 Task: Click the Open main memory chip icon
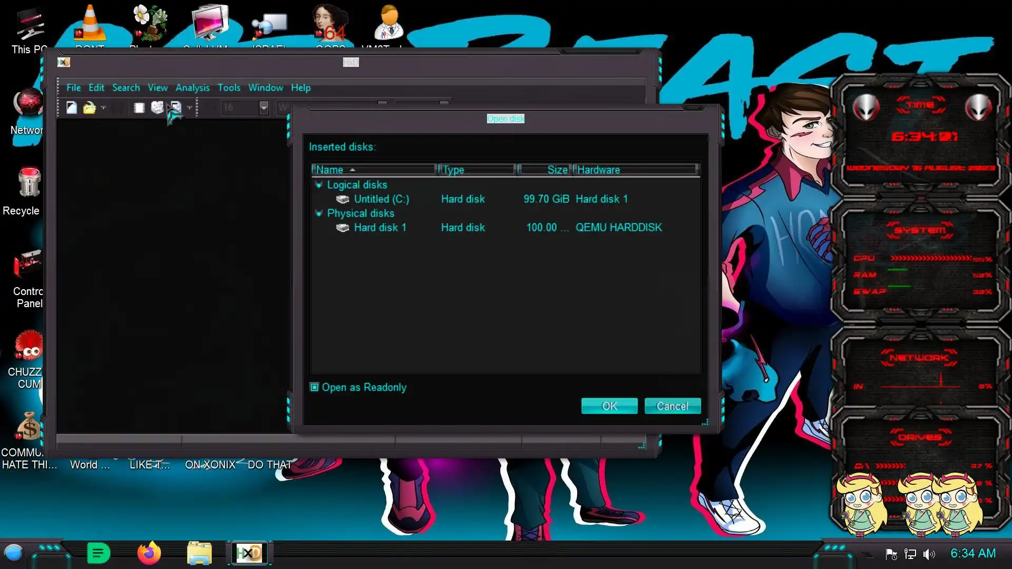(139, 107)
